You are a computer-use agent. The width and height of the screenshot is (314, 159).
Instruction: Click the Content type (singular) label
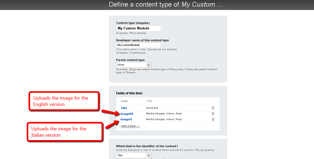click(x=133, y=23)
